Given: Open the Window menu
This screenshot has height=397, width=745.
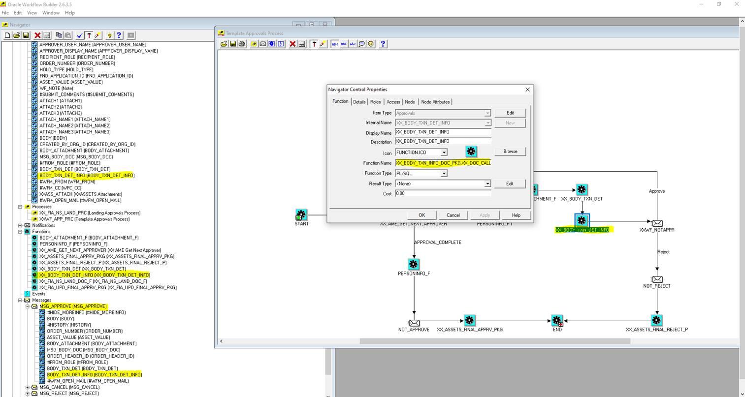Looking at the screenshot, I should [x=51, y=13].
